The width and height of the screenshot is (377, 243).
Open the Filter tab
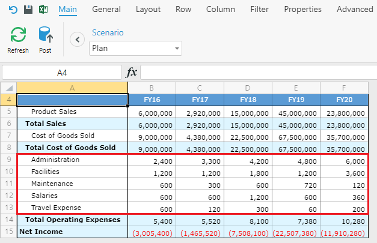(x=259, y=10)
